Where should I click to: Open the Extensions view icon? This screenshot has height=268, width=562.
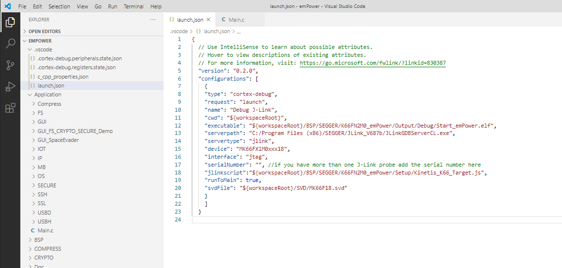click(10, 108)
